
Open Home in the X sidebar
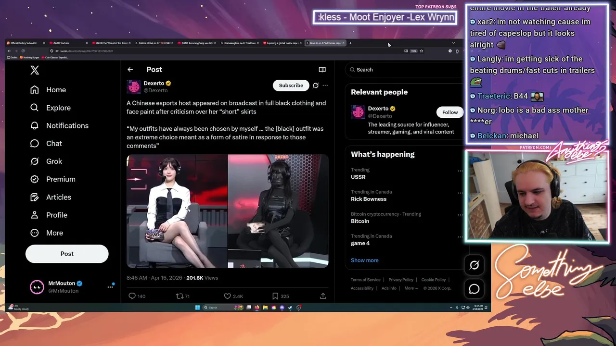pyautogui.click(x=48, y=90)
